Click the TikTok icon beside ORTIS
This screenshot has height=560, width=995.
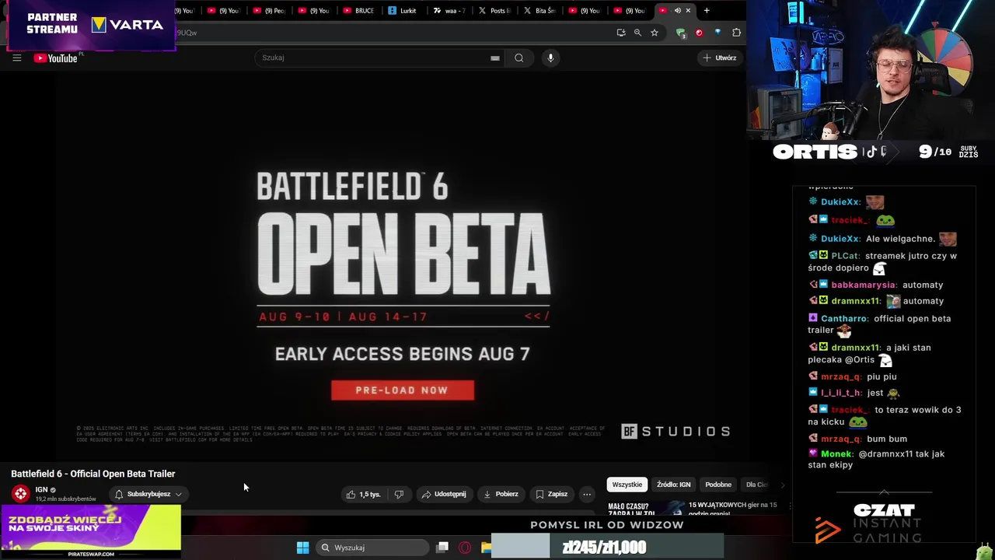click(871, 152)
